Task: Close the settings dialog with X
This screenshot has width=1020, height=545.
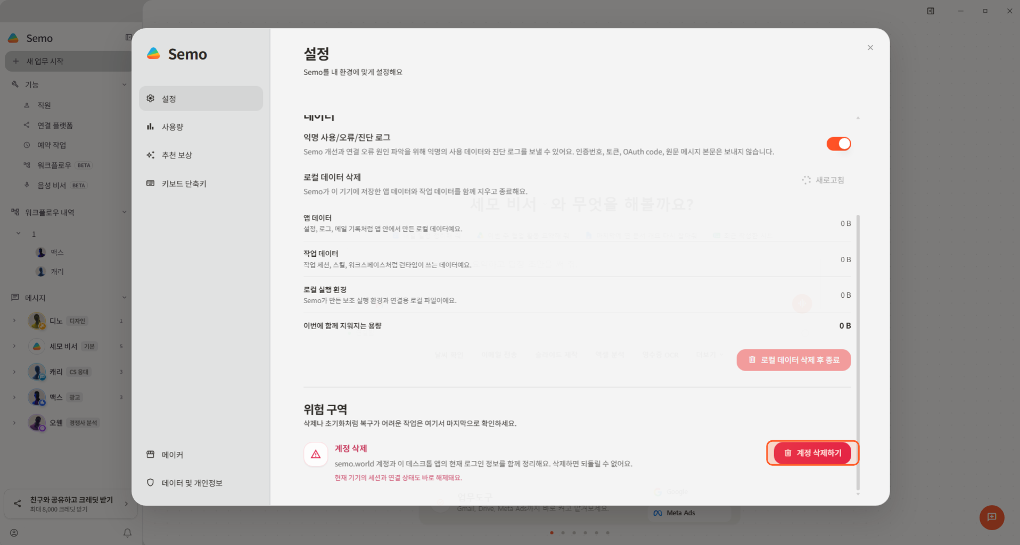Action: tap(870, 48)
